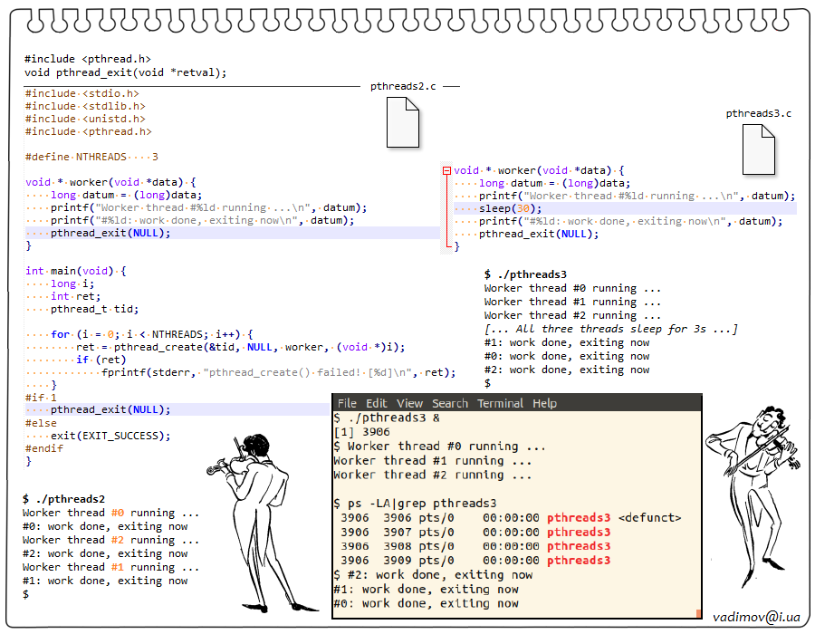Click the 'pthread_t tid;' declaration

(94, 309)
